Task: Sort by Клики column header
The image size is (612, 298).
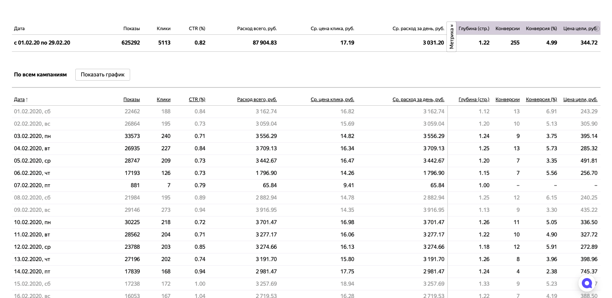Action: (x=163, y=99)
